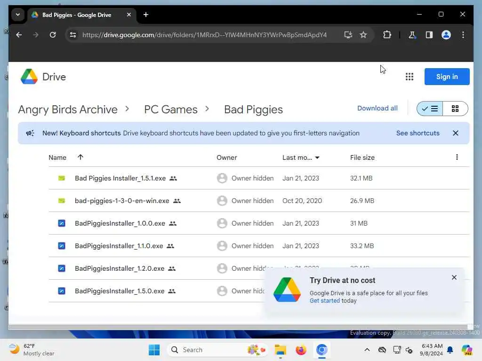The height and width of the screenshot is (361, 482).
Task: Click file icon of BadPiggiesInstaller_1.1.0.exe
Action: coord(62,246)
